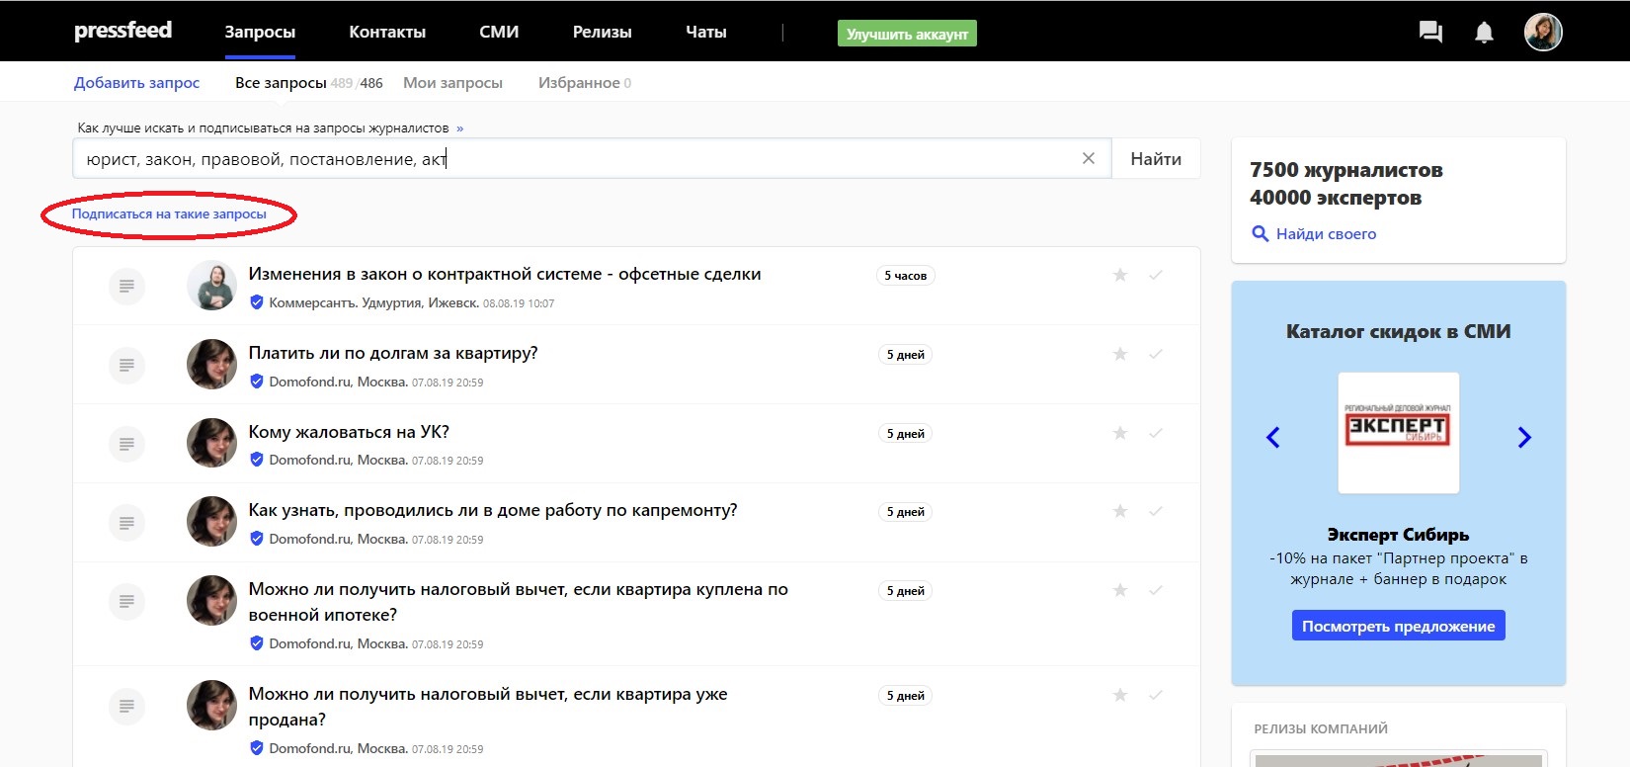Show next discount in catalog carousel
The width and height of the screenshot is (1630, 767).
point(1524,437)
